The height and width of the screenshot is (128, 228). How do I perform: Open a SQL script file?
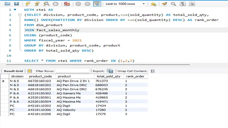pyautogui.click(x=7, y=4)
